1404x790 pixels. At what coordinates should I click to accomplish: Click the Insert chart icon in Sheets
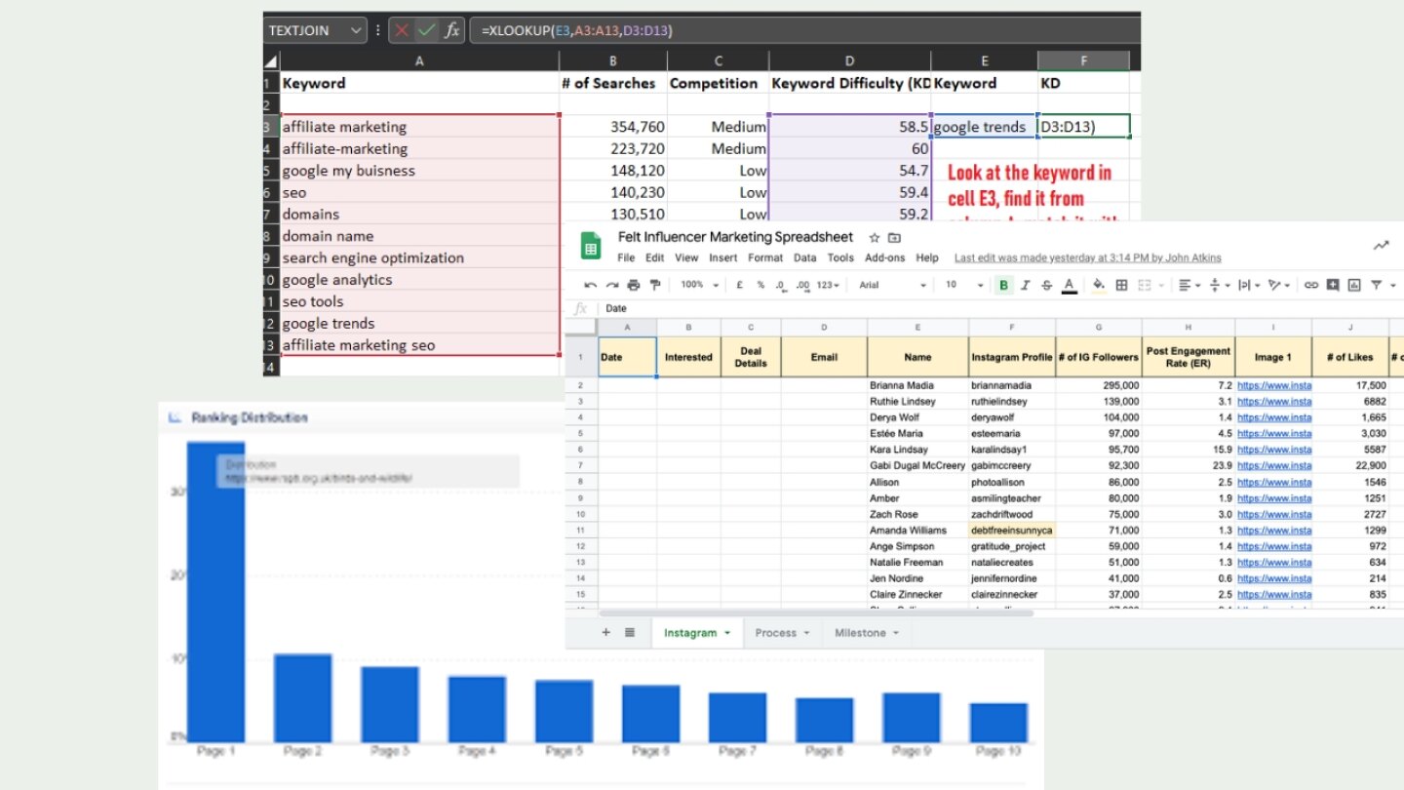(x=1354, y=285)
